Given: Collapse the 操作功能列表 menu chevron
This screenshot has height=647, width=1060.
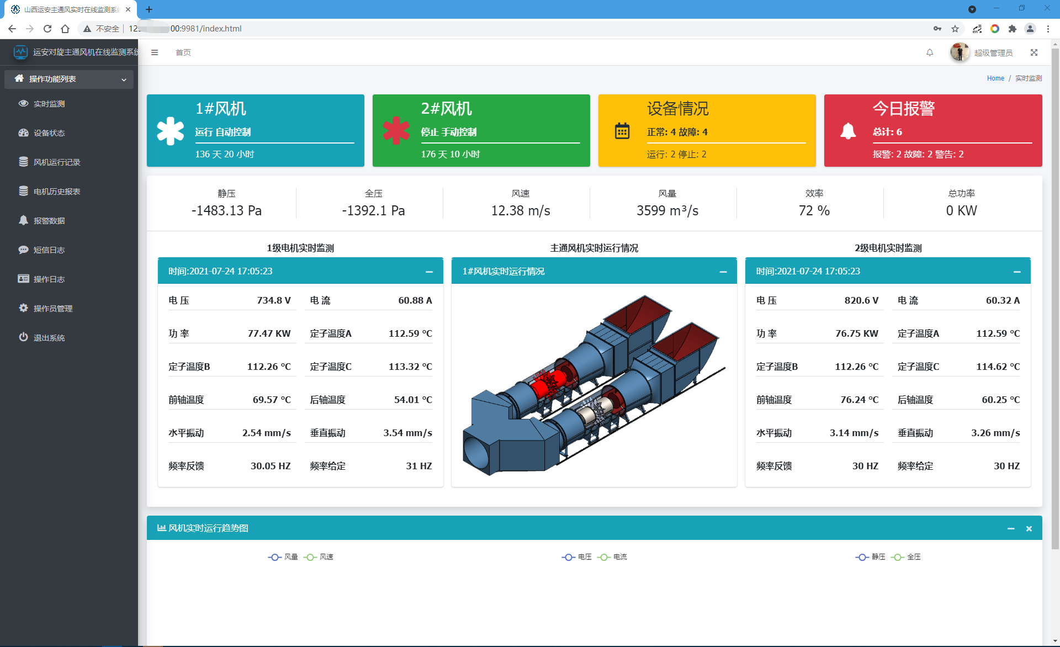Looking at the screenshot, I should [124, 79].
